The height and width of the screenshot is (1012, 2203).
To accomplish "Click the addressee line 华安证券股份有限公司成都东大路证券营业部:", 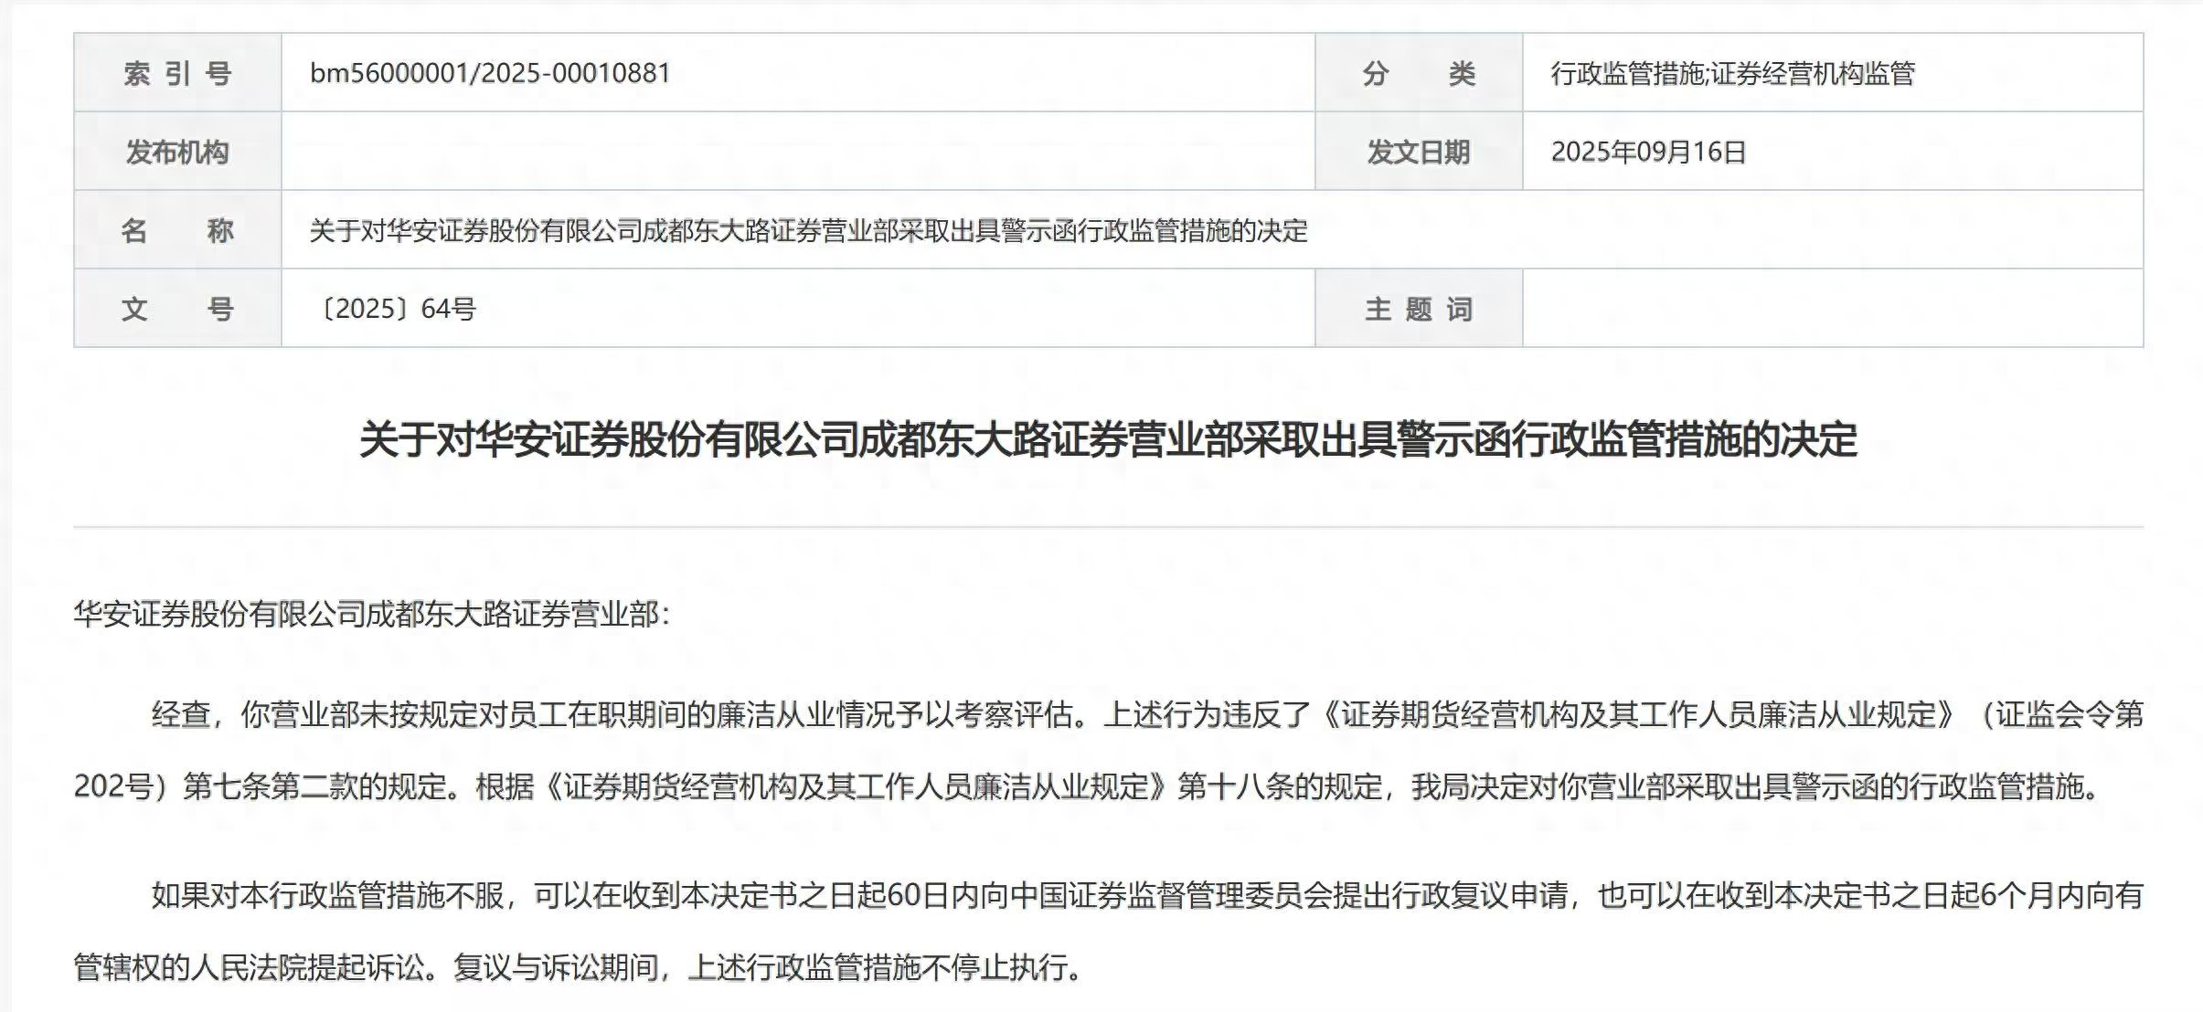I will (x=371, y=614).
